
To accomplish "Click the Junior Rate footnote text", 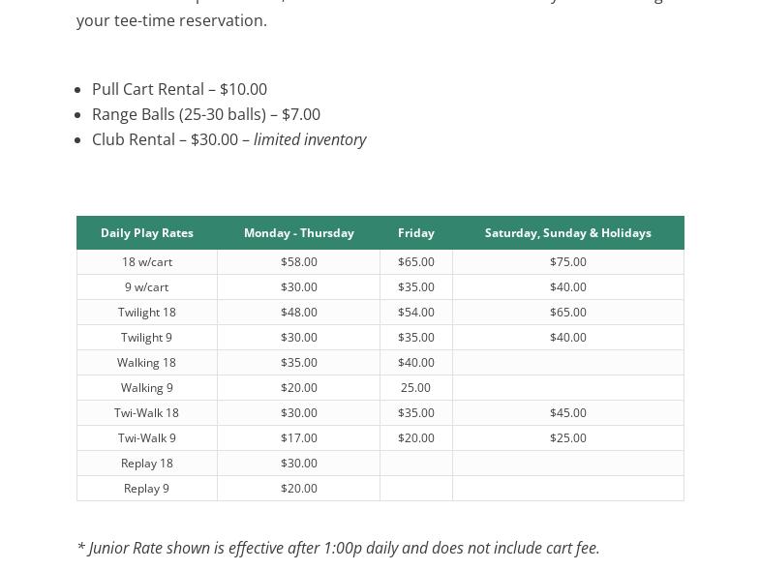I will tap(338, 548).
